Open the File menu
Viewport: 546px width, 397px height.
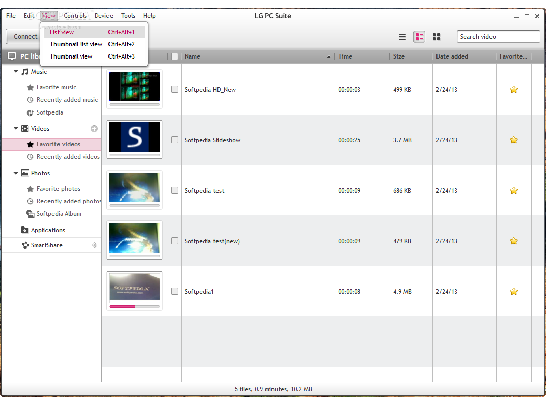(11, 16)
